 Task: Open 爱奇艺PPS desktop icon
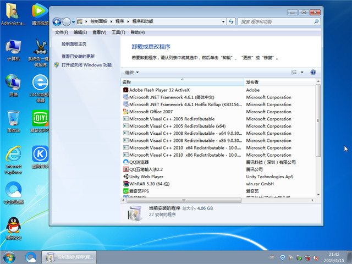40,121
